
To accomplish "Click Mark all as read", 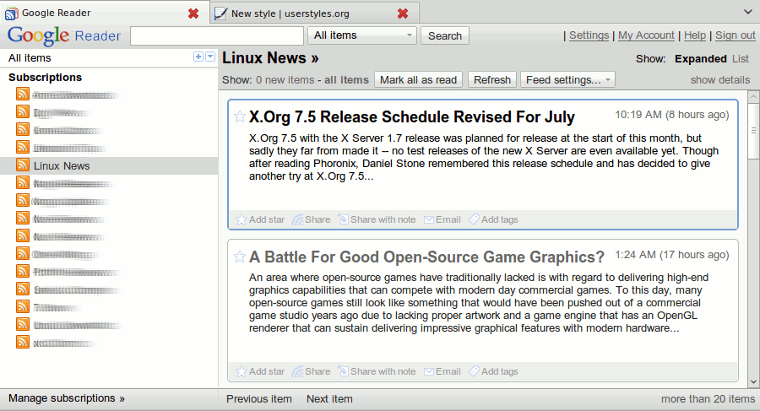I will click(x=418, y=80).
